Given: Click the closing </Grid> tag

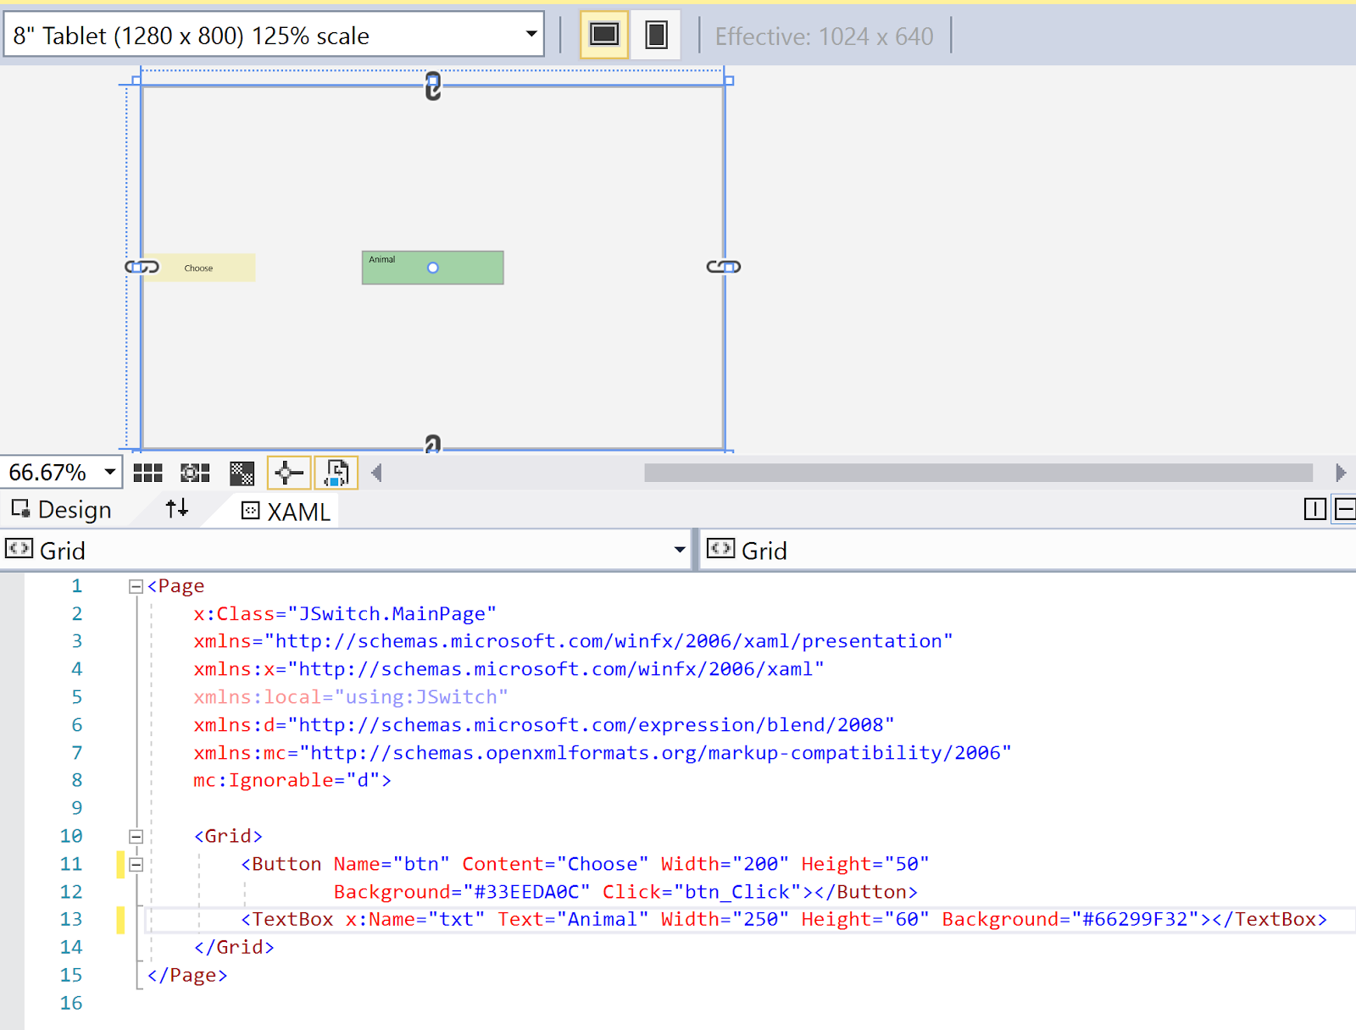Looking at the screenshot, I should coord(234,947).
